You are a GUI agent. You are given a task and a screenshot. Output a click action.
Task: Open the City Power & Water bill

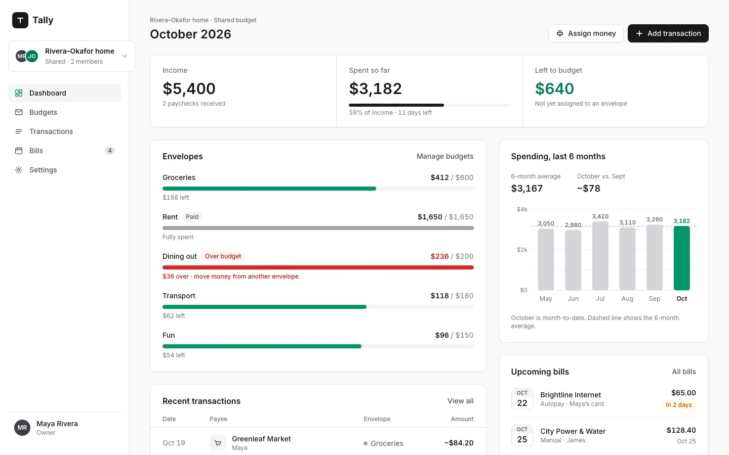[603, 435]
